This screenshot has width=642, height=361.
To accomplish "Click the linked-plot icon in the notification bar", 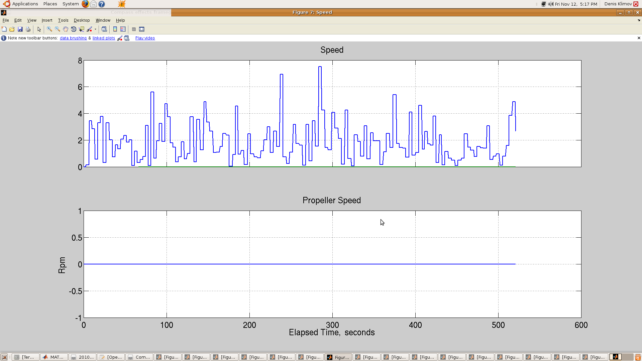I will tap(127, 38).
